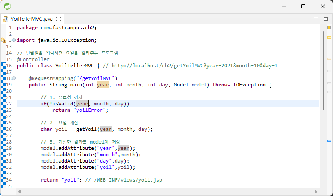333x196 pixels.
Task: Click line number 34 in the gutter
Action: click(x=9, y=180)
